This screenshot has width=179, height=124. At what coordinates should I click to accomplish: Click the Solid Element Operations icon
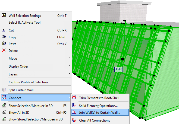tap(74, 105)
